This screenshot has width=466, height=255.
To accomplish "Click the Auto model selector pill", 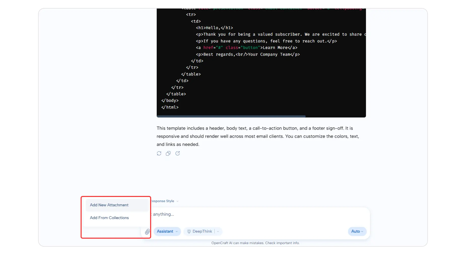I will click(x=355, y=231).
